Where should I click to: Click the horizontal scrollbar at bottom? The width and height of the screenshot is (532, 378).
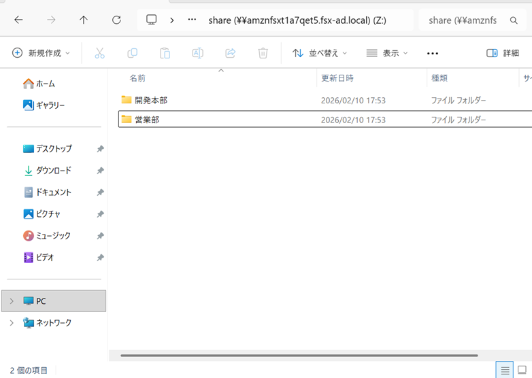tap(299, 356)
